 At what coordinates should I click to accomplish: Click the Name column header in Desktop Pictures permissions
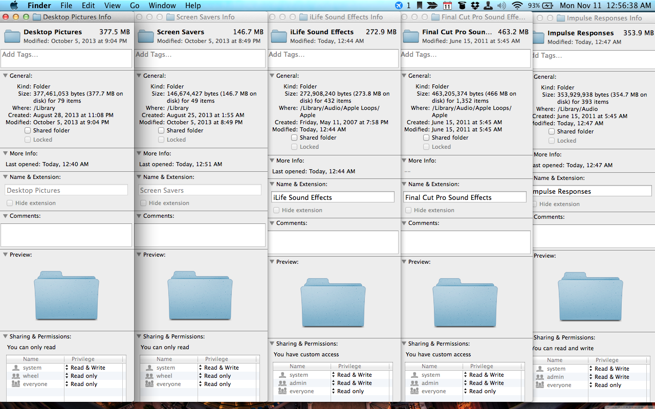pyautogui.click(x=35, y=359)
